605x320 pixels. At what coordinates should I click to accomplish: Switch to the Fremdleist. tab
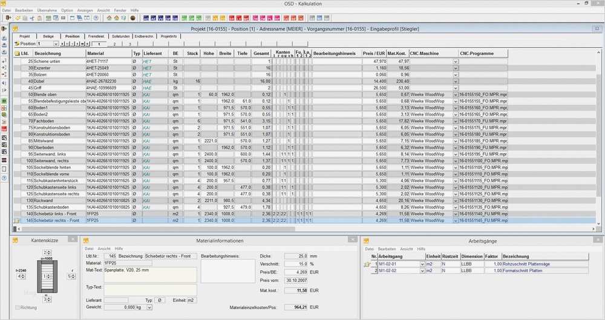[x=96, y=36]
